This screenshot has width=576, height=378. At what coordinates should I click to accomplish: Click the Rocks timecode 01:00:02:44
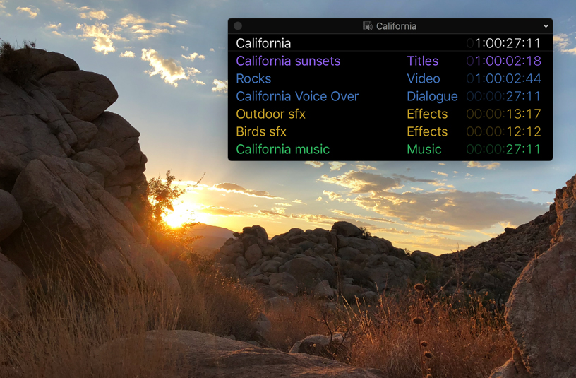[503, 79]
